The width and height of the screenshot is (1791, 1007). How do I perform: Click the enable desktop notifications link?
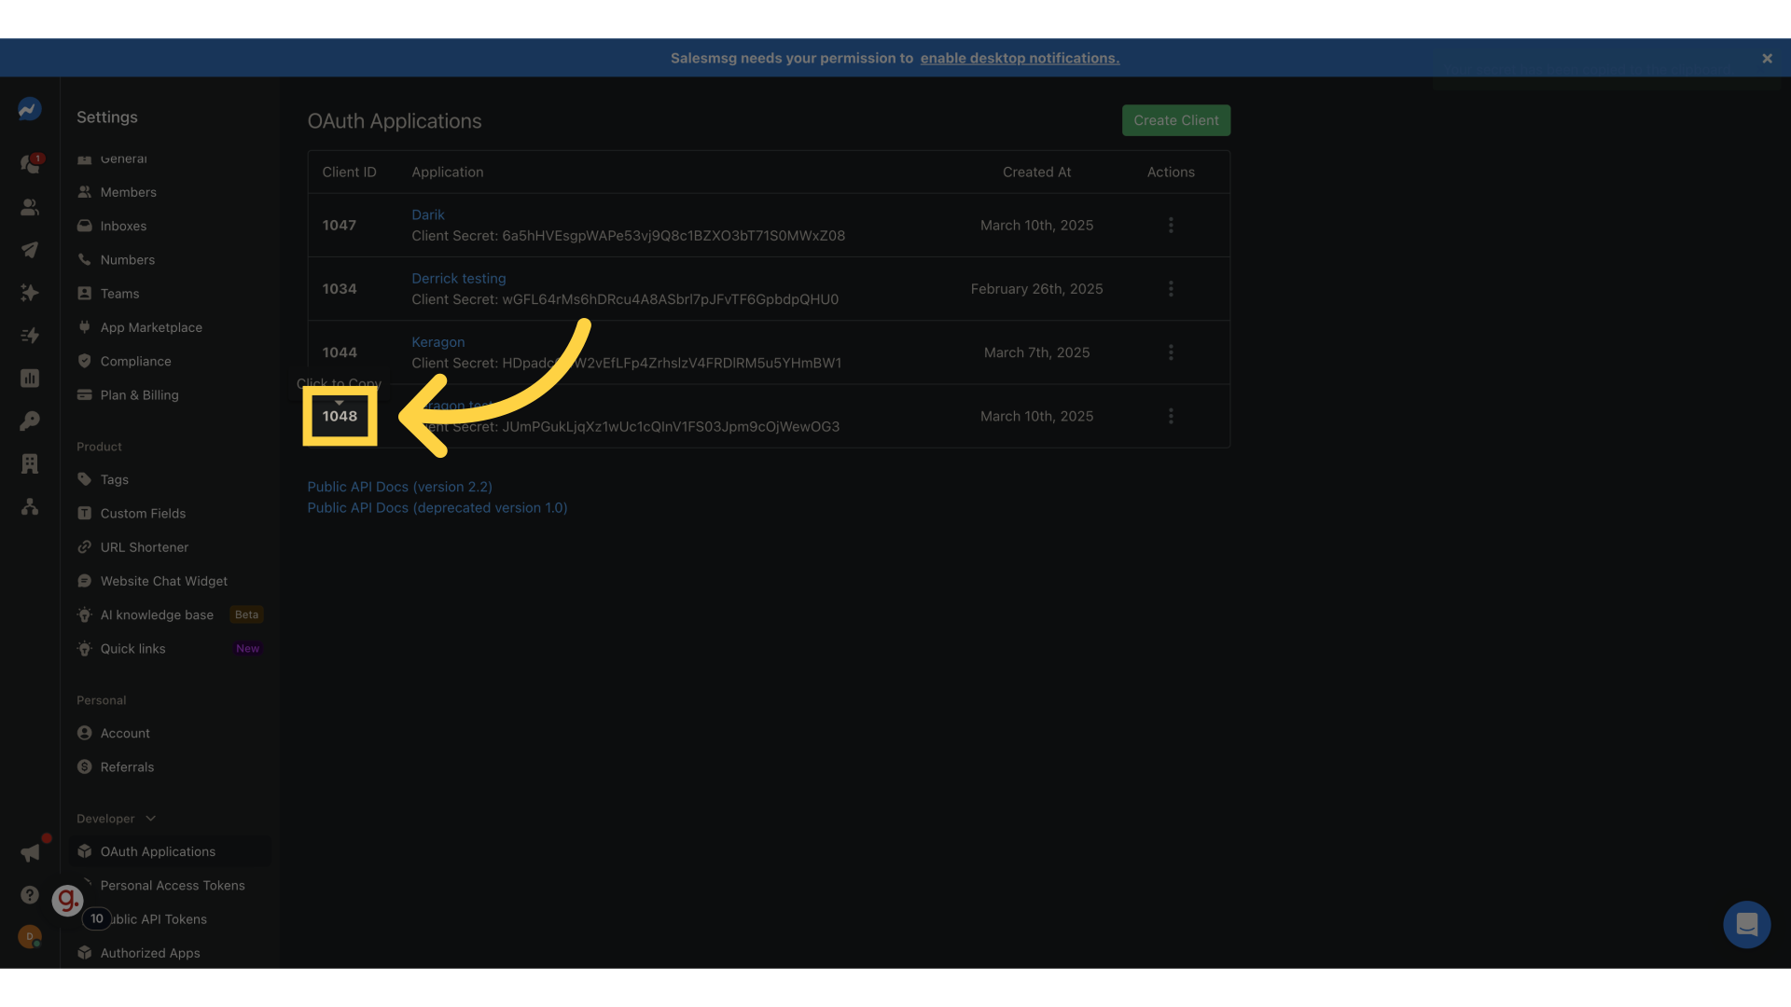pos(1020,58)
